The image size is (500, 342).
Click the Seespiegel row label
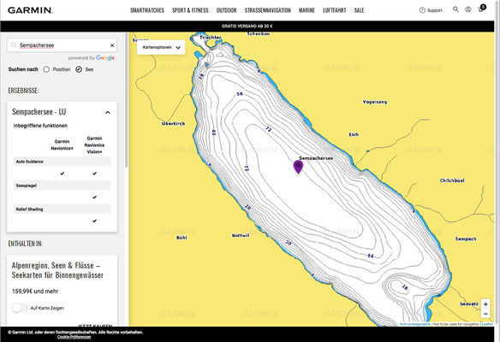27,186
